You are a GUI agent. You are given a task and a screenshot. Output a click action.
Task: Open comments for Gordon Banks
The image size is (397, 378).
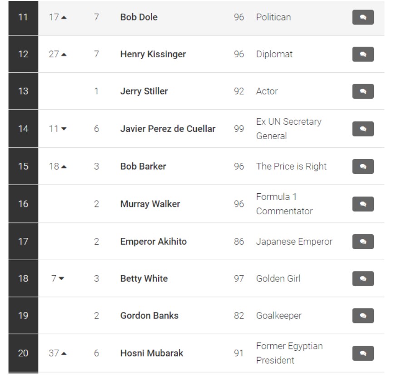point(363,315)
